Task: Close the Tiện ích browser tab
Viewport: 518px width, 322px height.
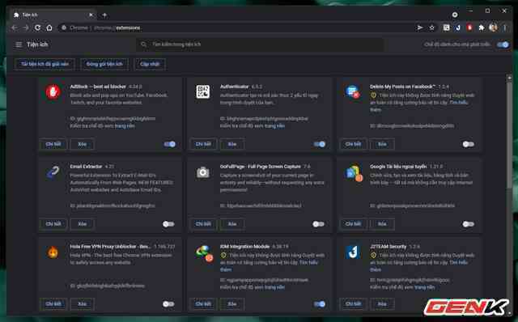Action: 91,15
